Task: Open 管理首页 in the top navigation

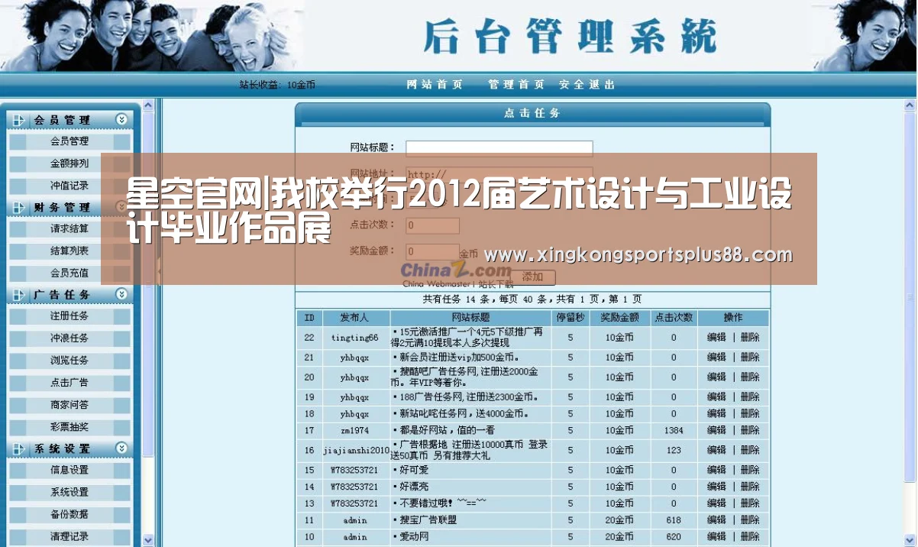Action: pyautogui.click(x=516, y=85)
